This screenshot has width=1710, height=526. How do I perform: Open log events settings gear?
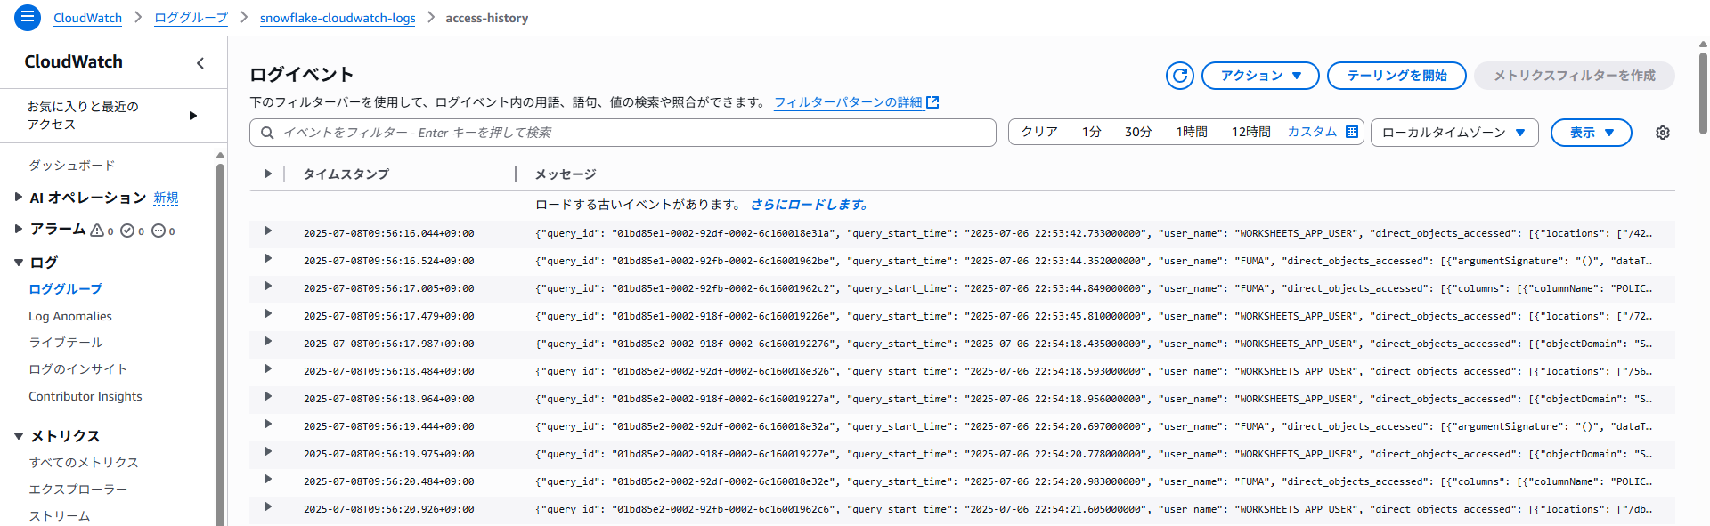click(x=1663, y=133)
